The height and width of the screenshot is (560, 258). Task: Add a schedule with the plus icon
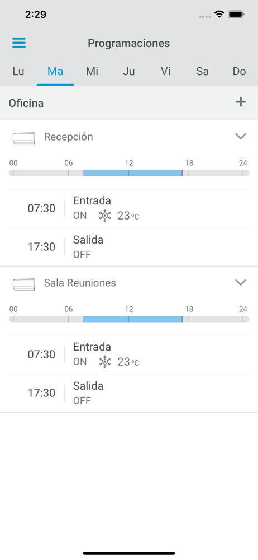[241, 102]
